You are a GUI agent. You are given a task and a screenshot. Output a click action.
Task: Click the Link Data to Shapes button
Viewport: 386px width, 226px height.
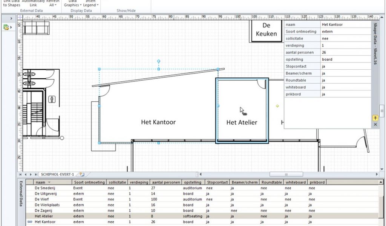tap(11, 3)
